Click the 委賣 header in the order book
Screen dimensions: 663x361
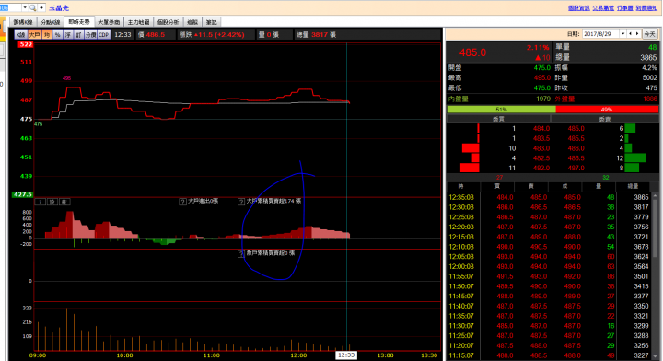605,119
